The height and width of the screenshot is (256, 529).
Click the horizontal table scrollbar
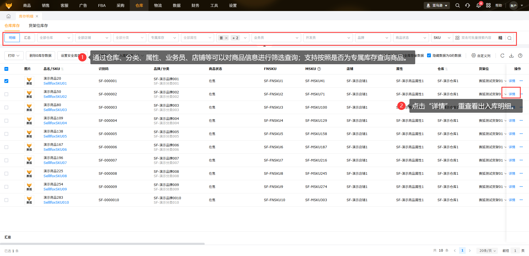(102, 244)
